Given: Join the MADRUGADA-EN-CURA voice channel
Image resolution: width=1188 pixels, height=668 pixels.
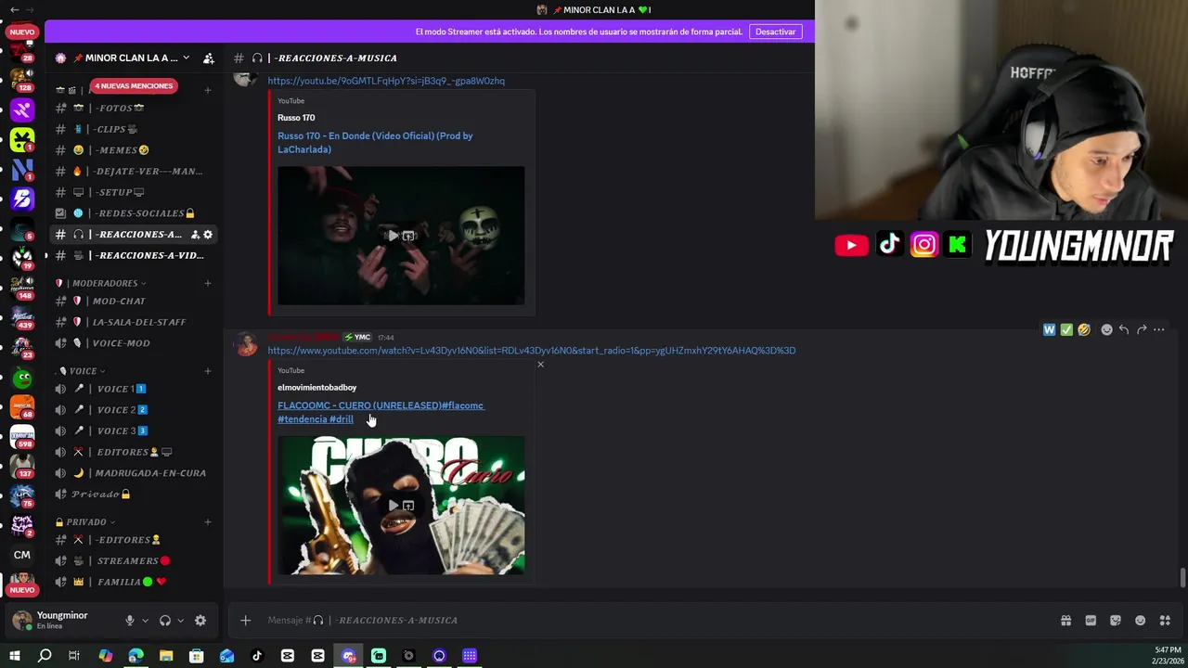Looking at the screenshot, I should pyautogui.click(x=133, y=473).
